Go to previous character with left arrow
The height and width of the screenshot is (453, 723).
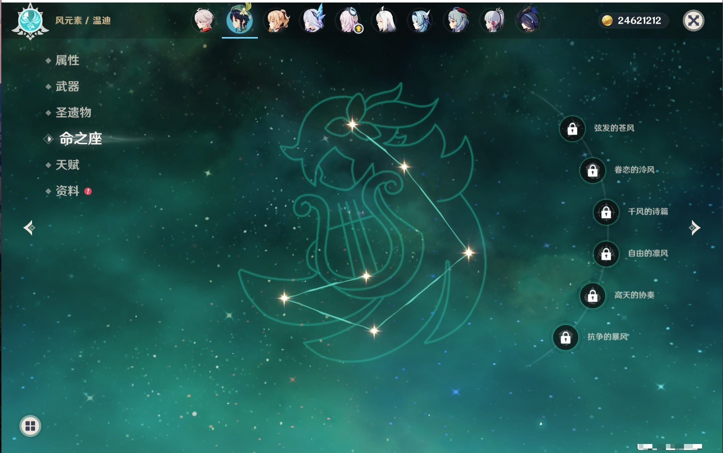tap(29, 228)
